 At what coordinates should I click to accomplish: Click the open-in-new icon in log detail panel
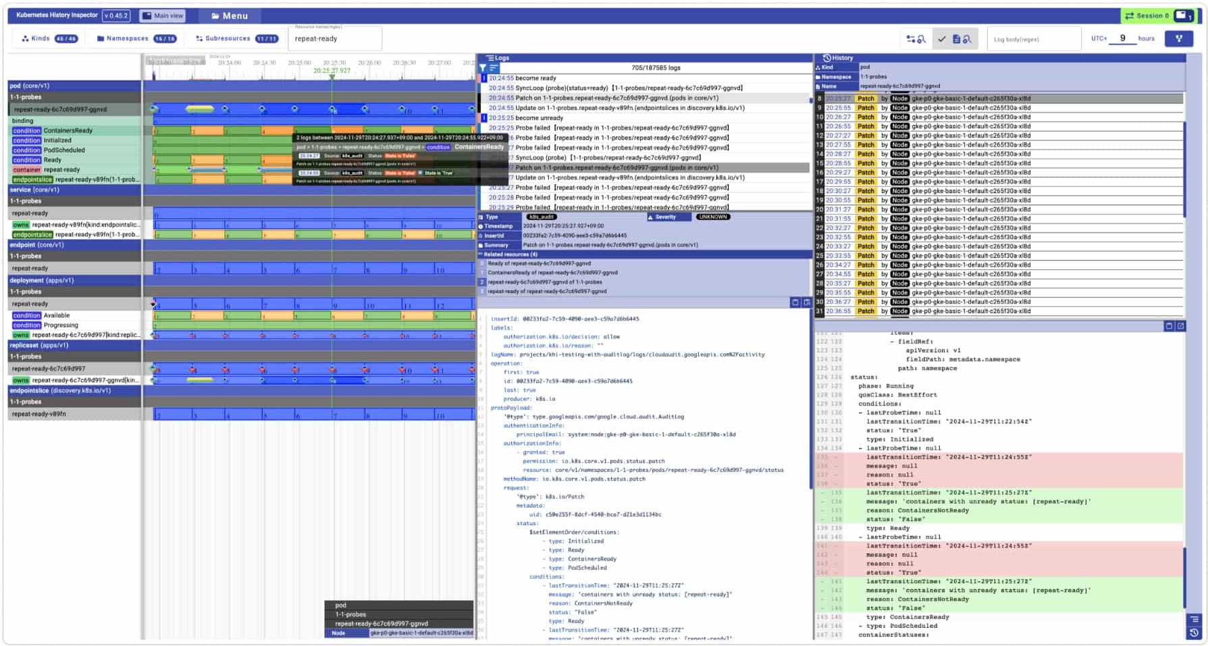click(x=808, y=302)
